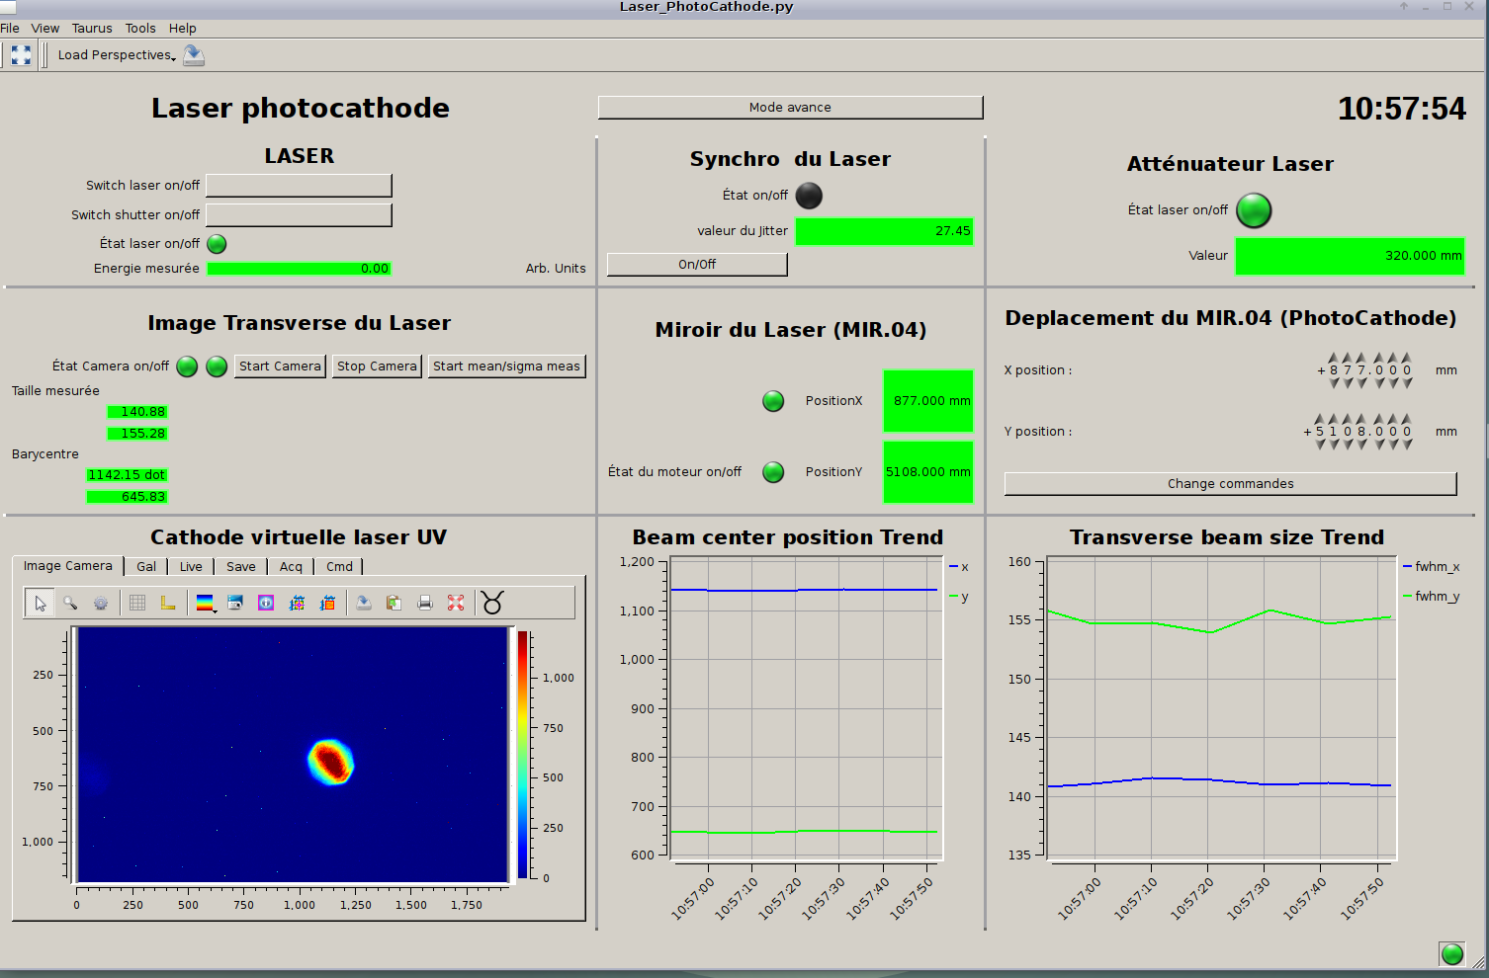Toggle the Switch shutter on/off button
The width and height of the screenshot is (1489, 978).
[x=299, y=215]
